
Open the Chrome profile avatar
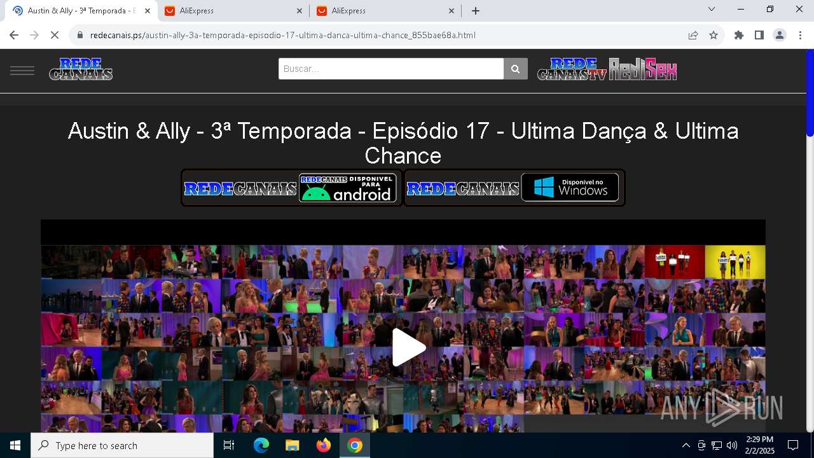(780, 35)
